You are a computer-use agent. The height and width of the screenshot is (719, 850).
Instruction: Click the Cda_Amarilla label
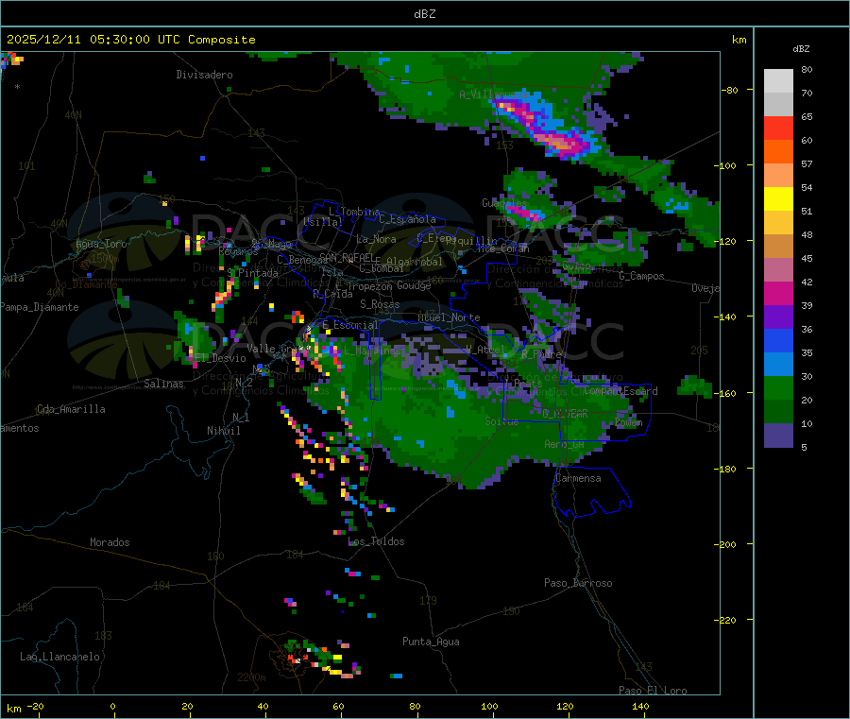click(71, 409)
